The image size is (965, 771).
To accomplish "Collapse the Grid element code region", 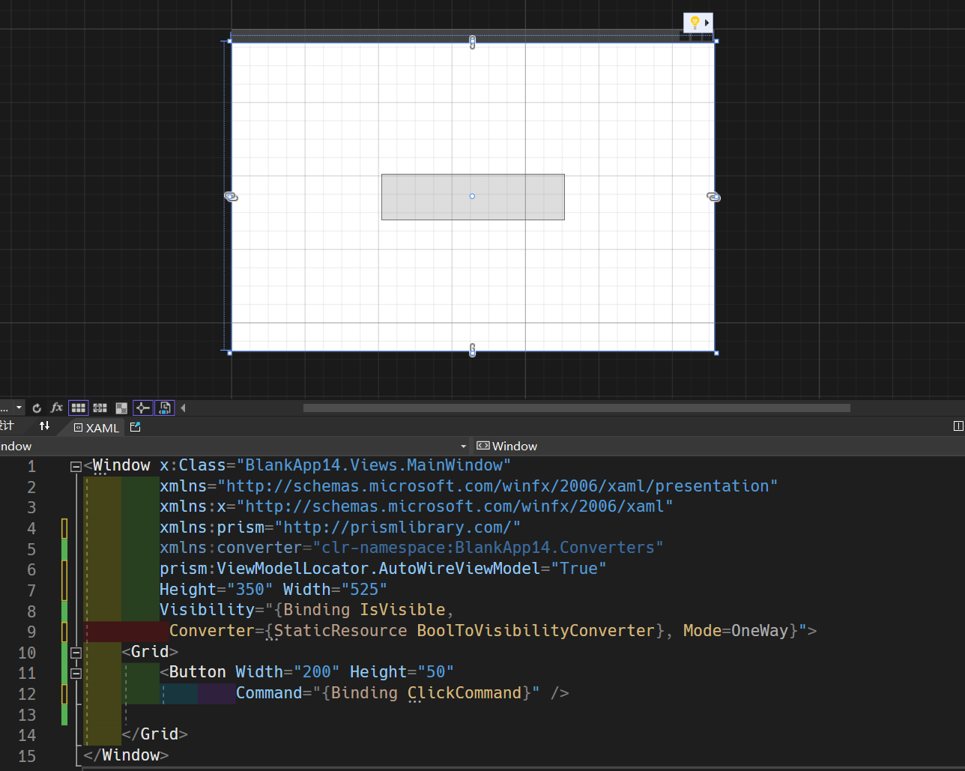I will (76, 653).
